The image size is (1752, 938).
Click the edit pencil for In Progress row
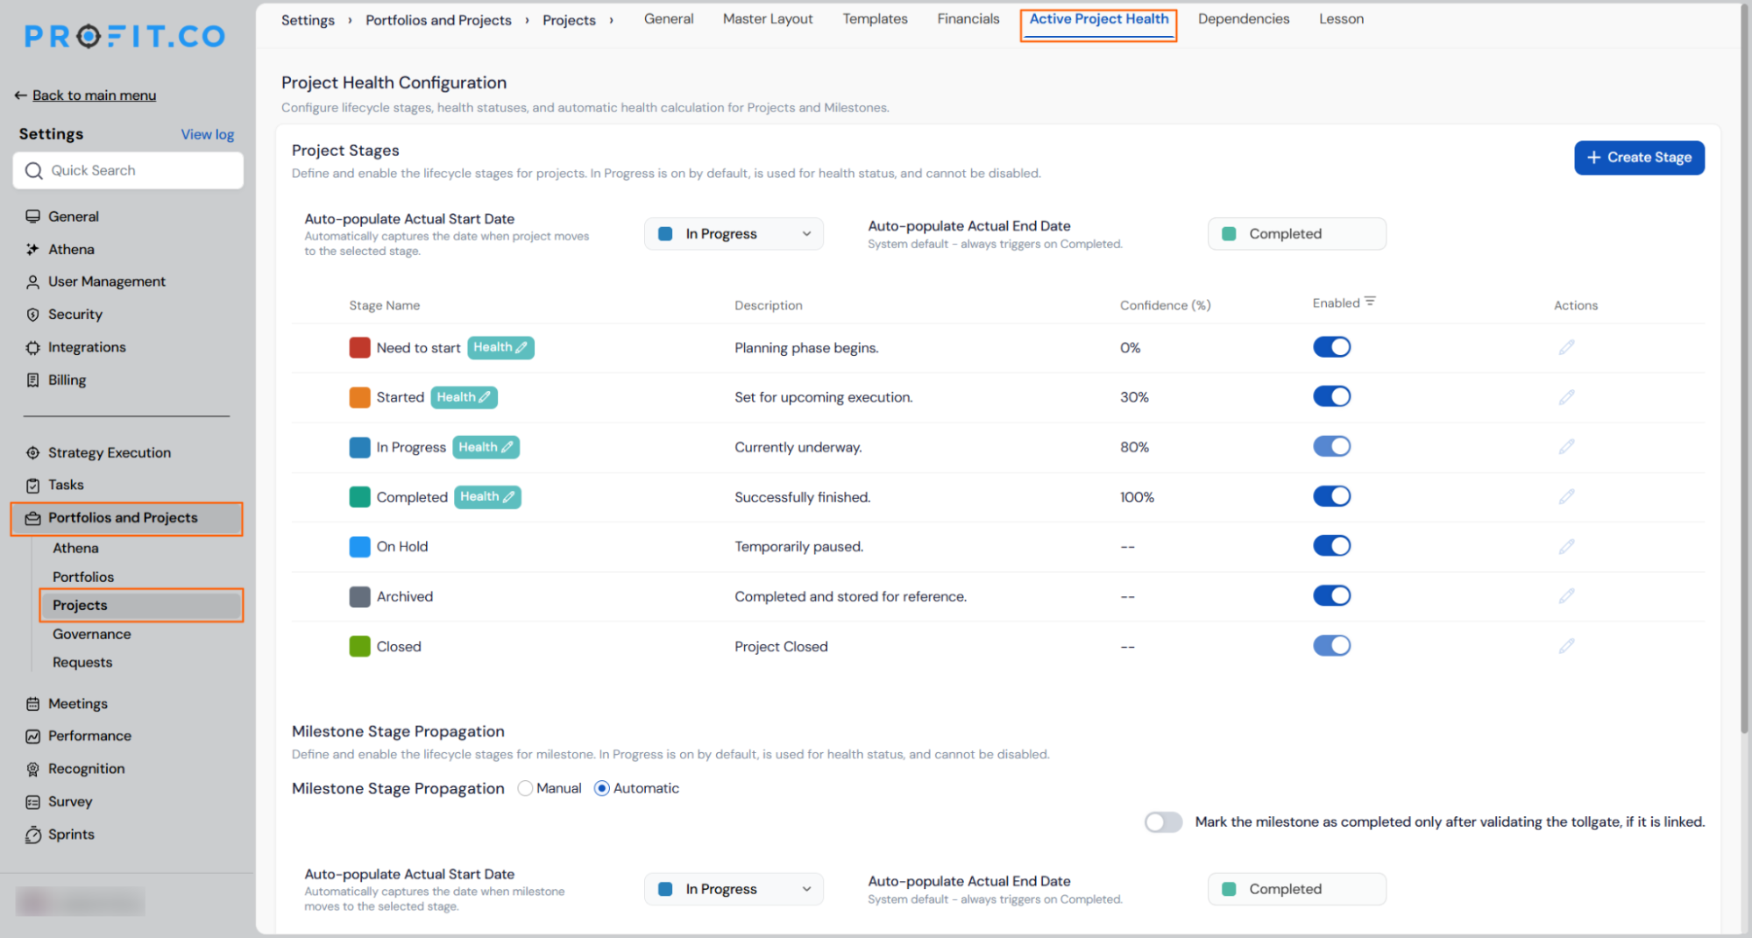pos(1566,447)
